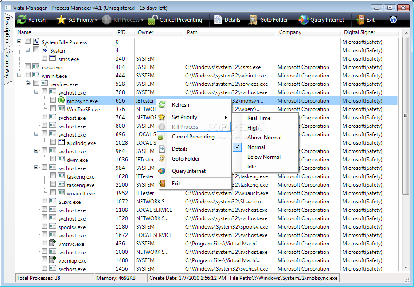Check the wininit.exe checkbox
Viewport: 414px width, 287px height.
point(27,75)
